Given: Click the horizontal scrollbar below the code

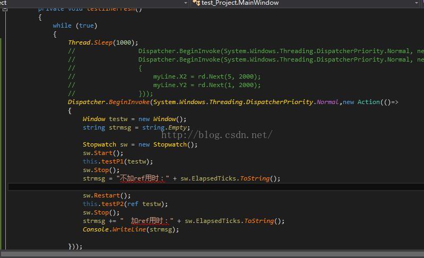Looking at the screenshot, I should (x=212, y=254).
